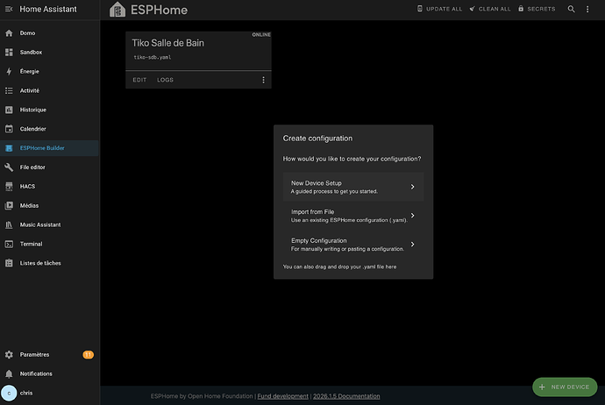Open HACS from the sidebar

tap(27, 186)
